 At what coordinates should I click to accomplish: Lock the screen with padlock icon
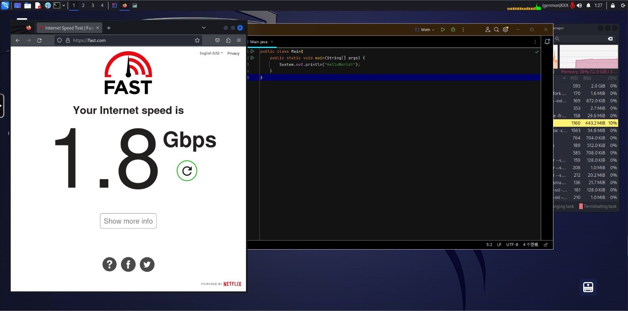(613, 6)
